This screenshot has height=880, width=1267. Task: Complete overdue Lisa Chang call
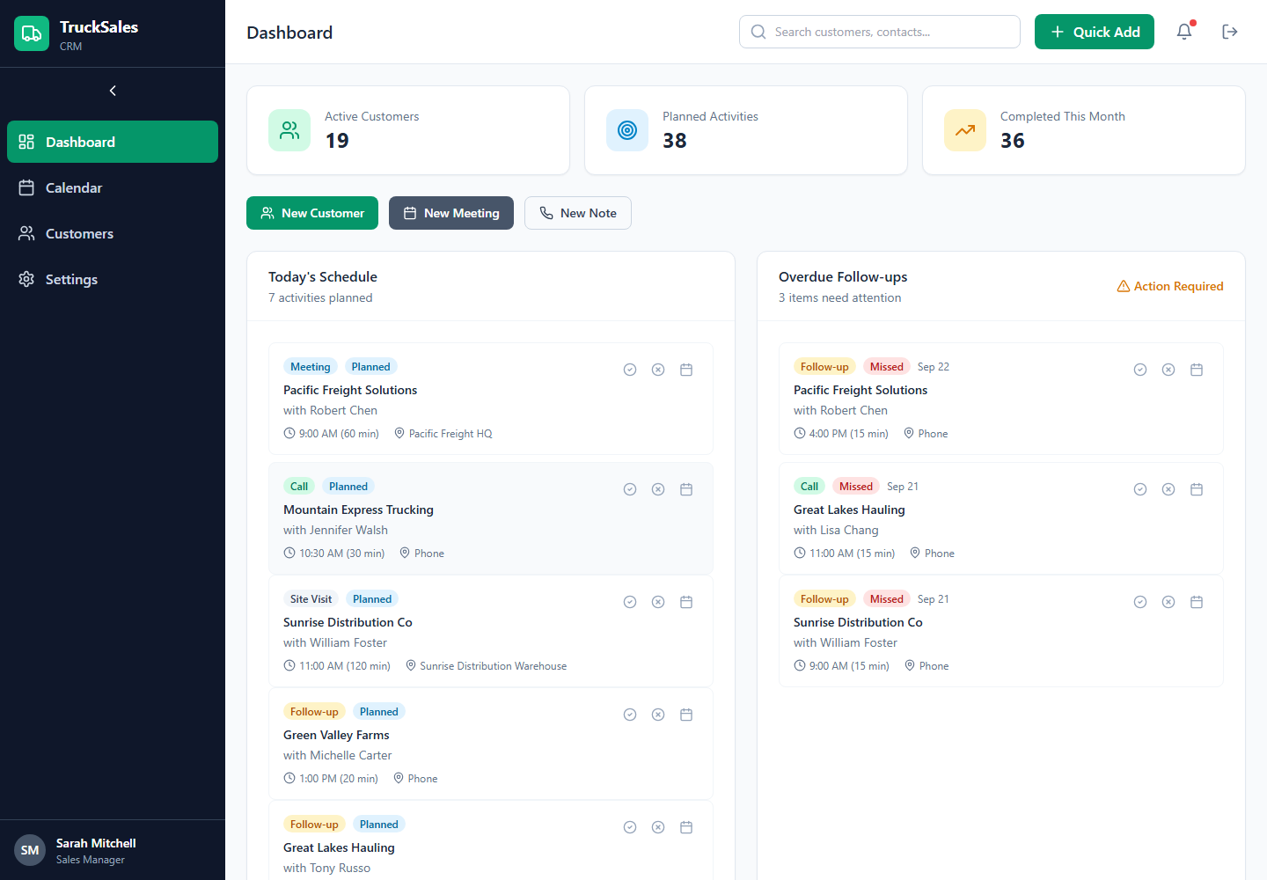coord(1140,489)
